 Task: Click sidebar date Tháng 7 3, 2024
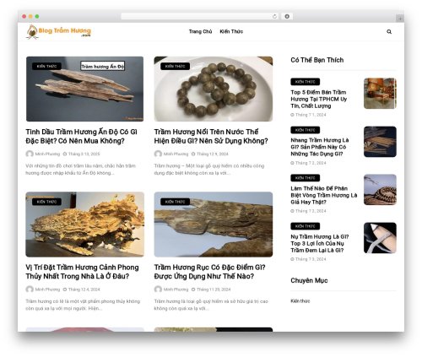coord(311,259)
